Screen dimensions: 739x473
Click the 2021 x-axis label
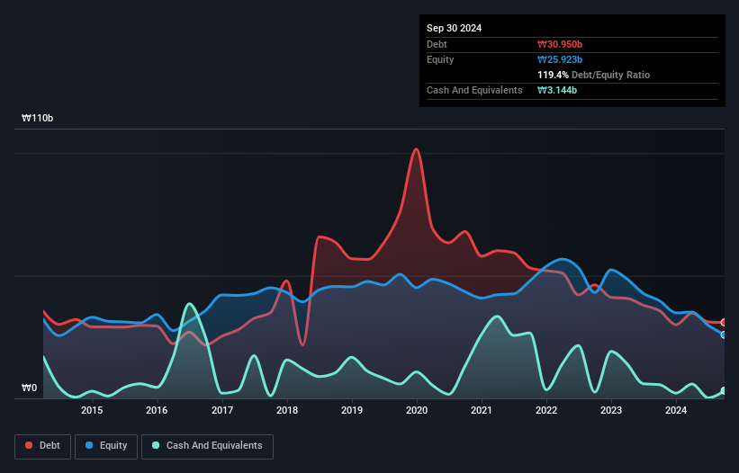click(482, 410)
